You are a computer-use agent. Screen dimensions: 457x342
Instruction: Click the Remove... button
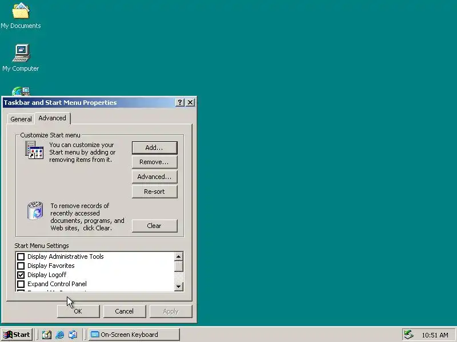pos(154,162)
